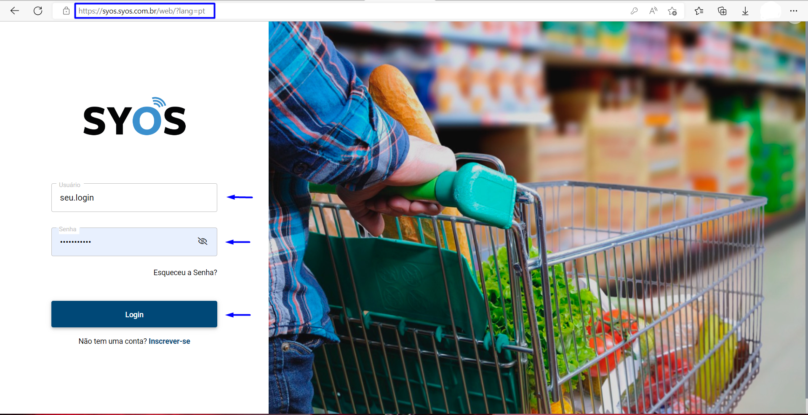This screenshot has height=415, width=808.
Task: Open the Downloads arrow icon
Action: (x=745, y=11)
